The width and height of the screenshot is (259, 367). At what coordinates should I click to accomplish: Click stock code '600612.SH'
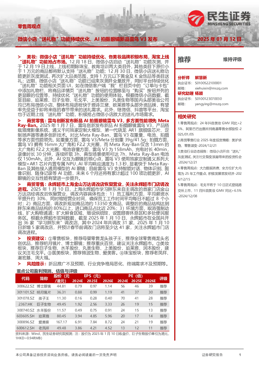[x=26, y=328]
